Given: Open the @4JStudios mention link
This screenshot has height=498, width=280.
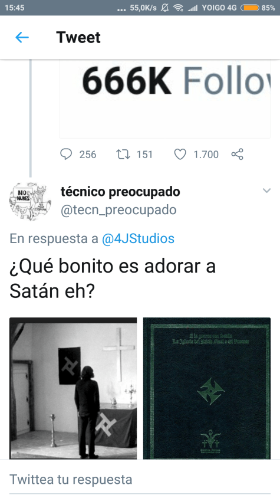Looking at the screenshot, I should pyautogui.click(x=138, y=238).
